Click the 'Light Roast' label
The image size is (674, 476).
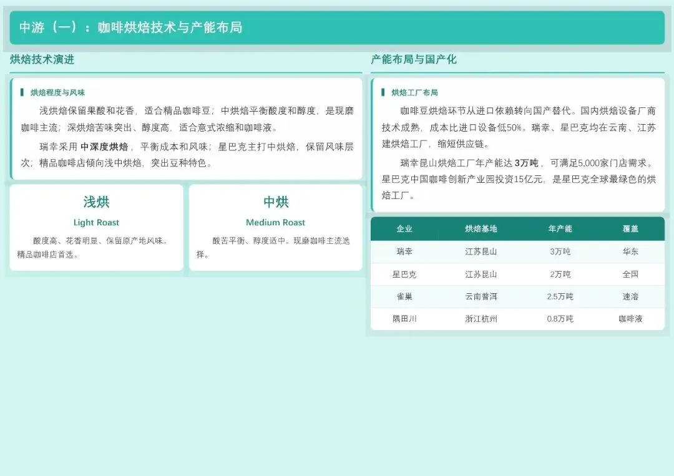click(96, 223)
